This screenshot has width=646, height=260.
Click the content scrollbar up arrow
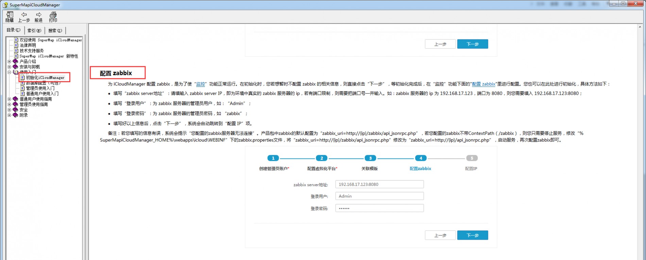(641, 27)
